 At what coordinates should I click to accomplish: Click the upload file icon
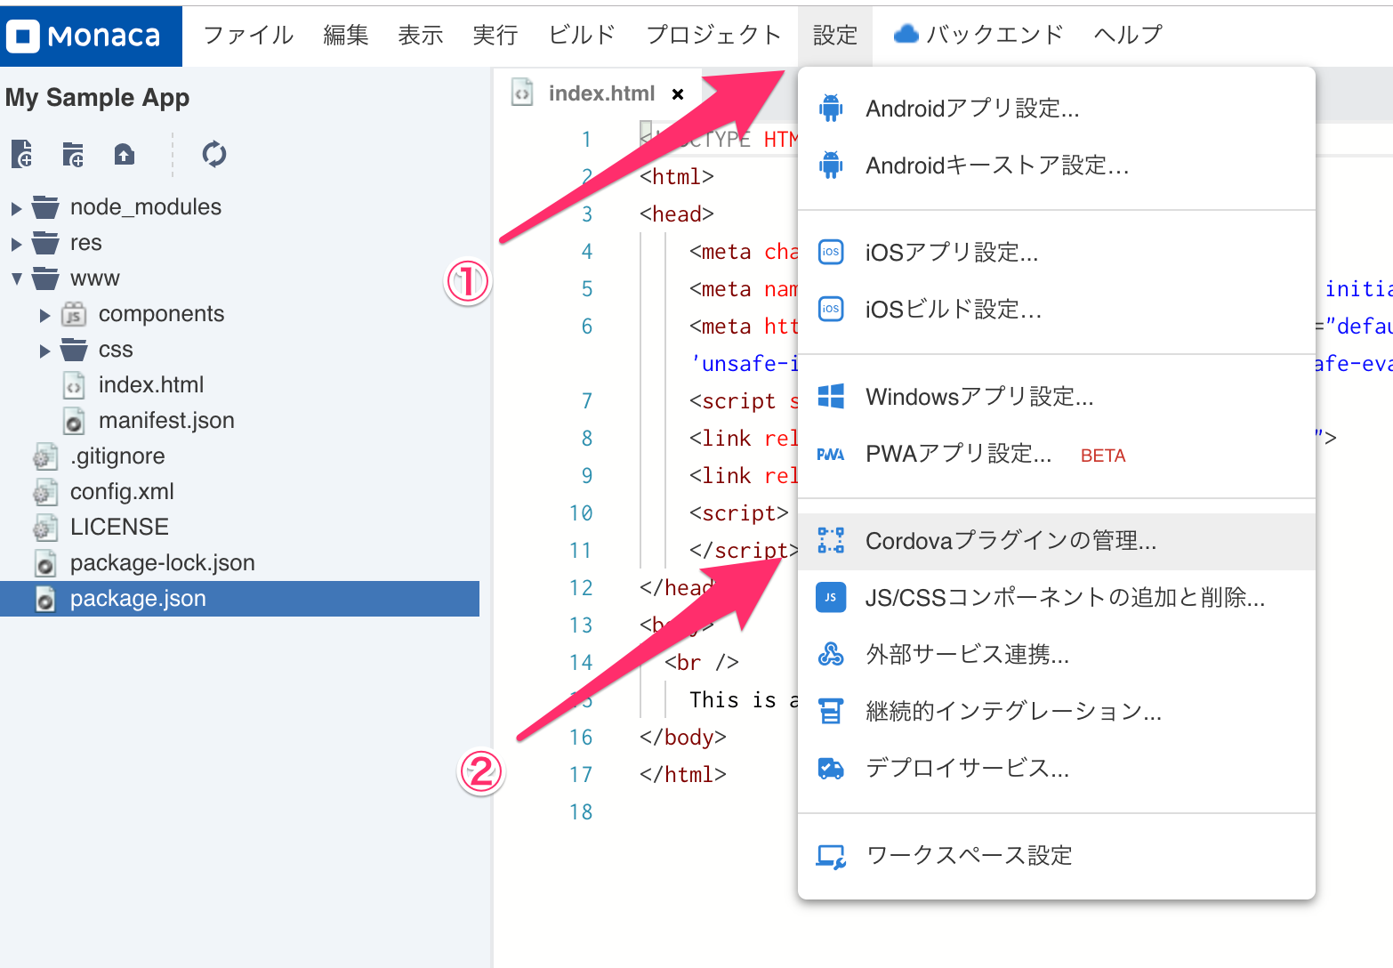pyautogui.click(x=125, y=154)
